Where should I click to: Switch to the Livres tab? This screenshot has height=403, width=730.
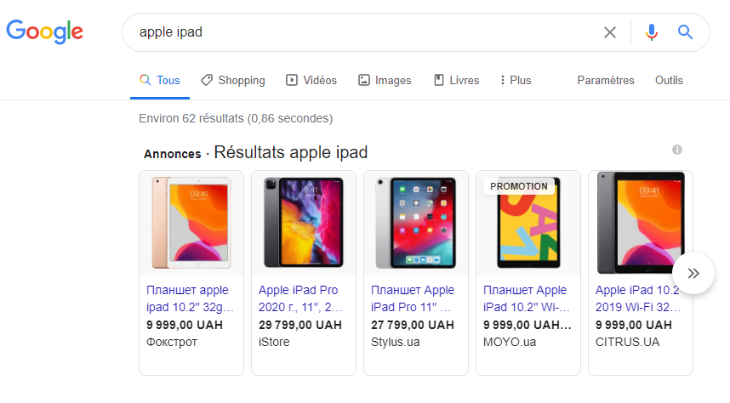pos(456,80)
